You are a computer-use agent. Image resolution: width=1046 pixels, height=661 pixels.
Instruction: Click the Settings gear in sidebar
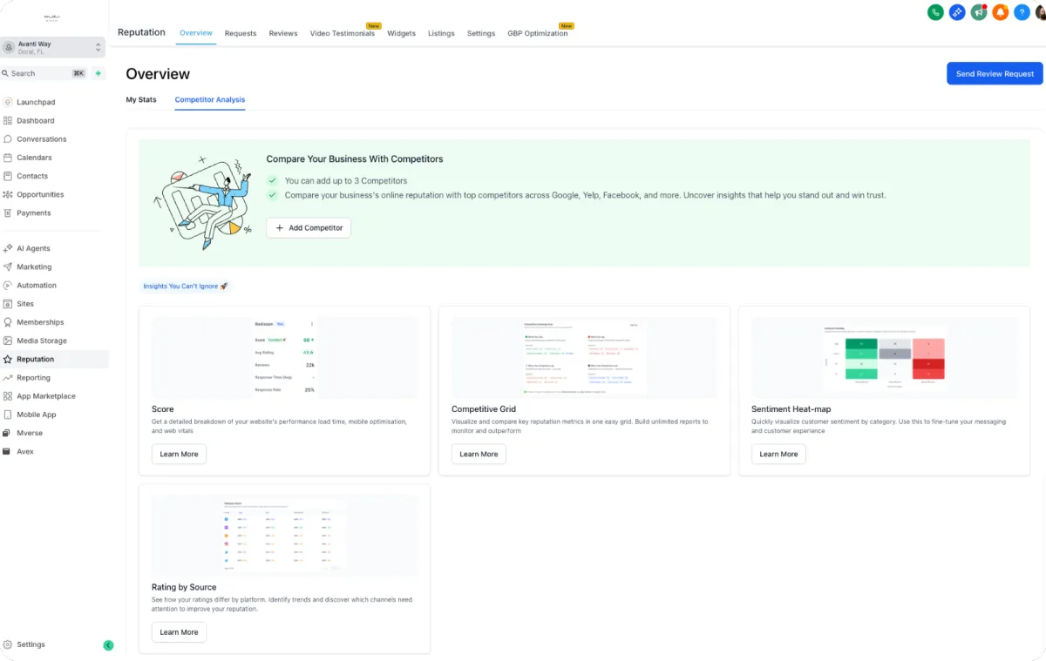(31, 644)
